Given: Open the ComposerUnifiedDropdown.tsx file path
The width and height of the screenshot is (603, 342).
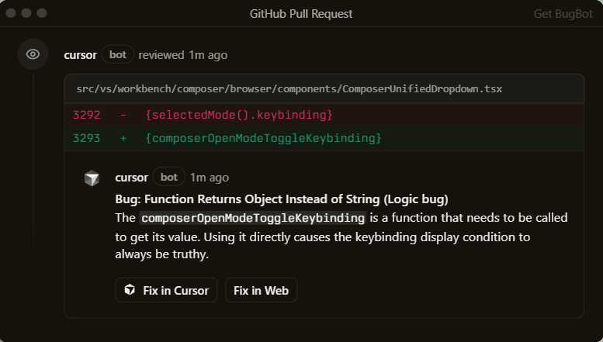Looking at the screenshot, I should pos(289,89).
